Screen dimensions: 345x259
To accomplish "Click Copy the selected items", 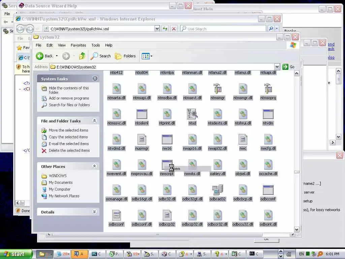I will (68, 137).
